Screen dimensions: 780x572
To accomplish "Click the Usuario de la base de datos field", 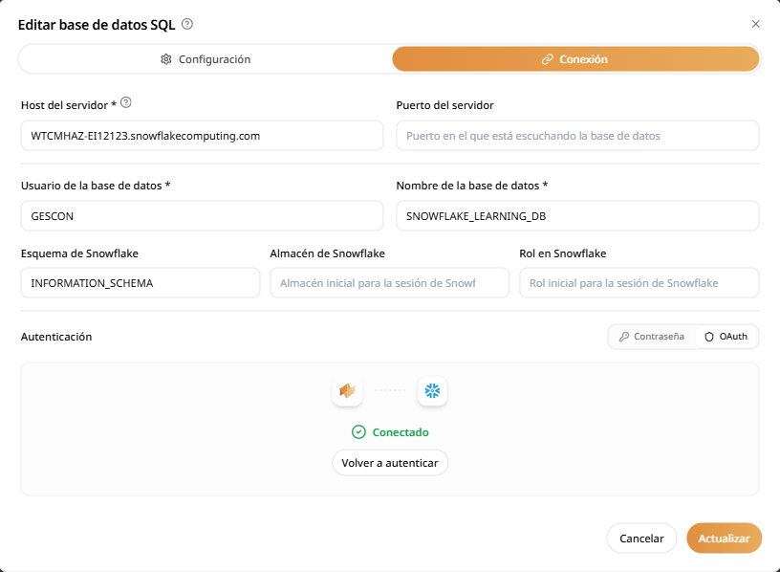I will coord(201,216).
